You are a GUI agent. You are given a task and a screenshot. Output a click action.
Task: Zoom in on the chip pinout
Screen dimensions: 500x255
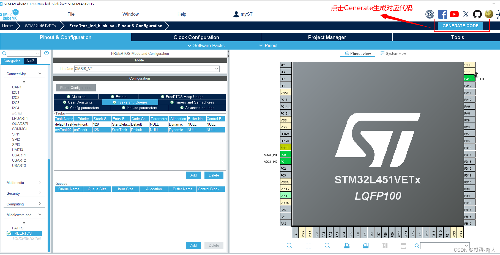[x=289, y=245]
